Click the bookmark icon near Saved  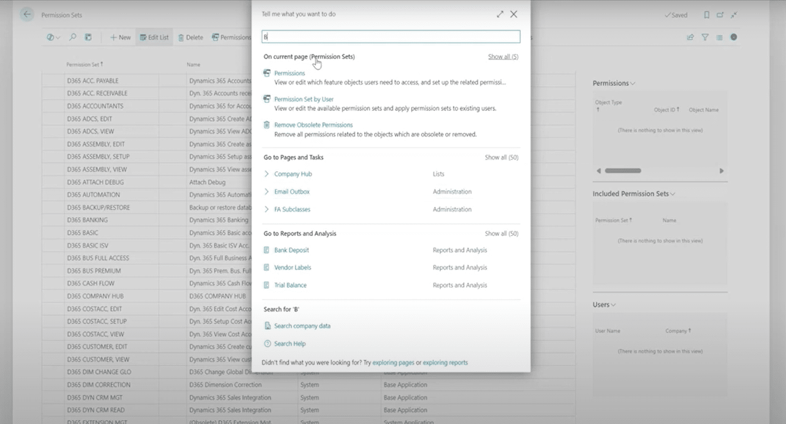click(x=707, y=15)
